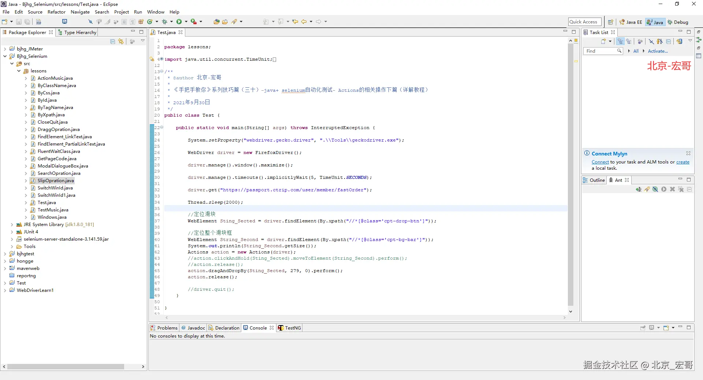Toggle Hide Completed Tasks in Task List
703x380 pixels.
(x=651, y=41)
